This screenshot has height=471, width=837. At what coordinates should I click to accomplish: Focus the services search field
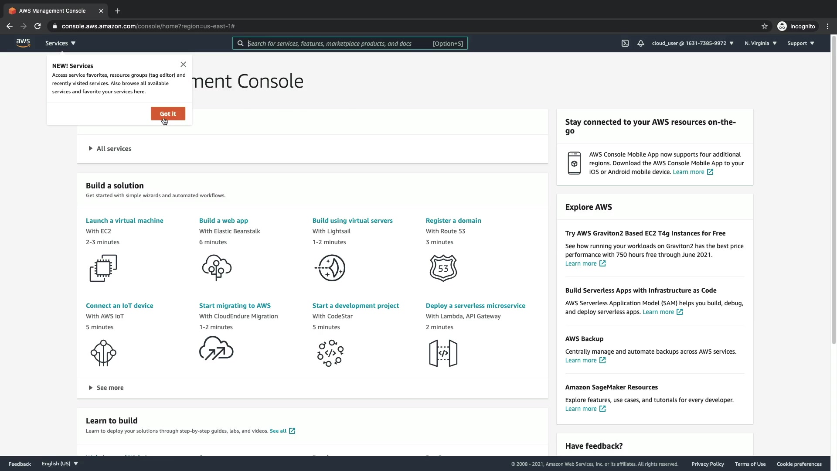coord(336,43)
